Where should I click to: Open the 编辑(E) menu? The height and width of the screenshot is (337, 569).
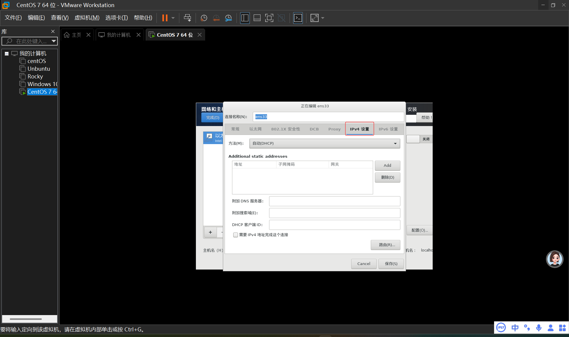pyautogui.click(x=36, y=18)
